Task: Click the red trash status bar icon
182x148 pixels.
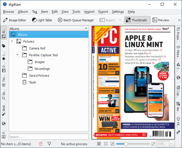Action: click(x=41, y=144)
